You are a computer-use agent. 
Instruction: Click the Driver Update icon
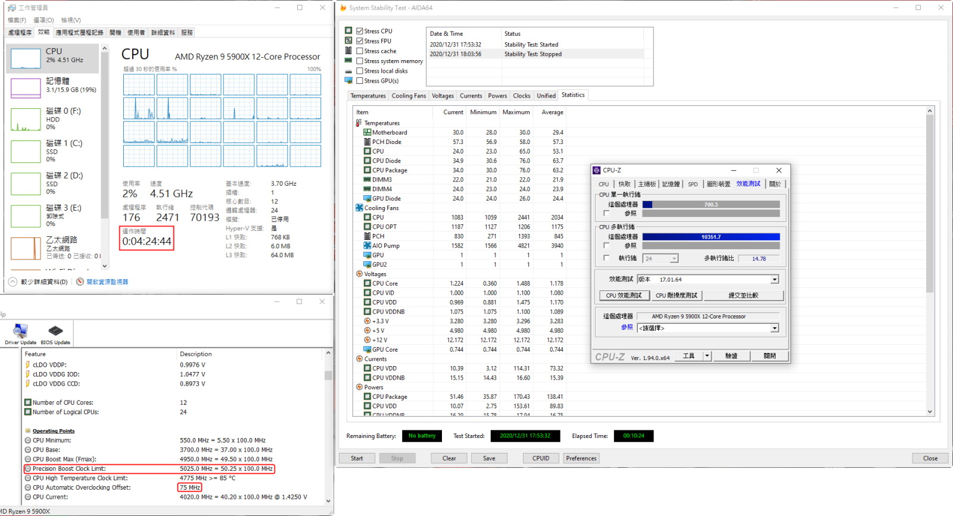pyautogui.click(x=21, y=331)
